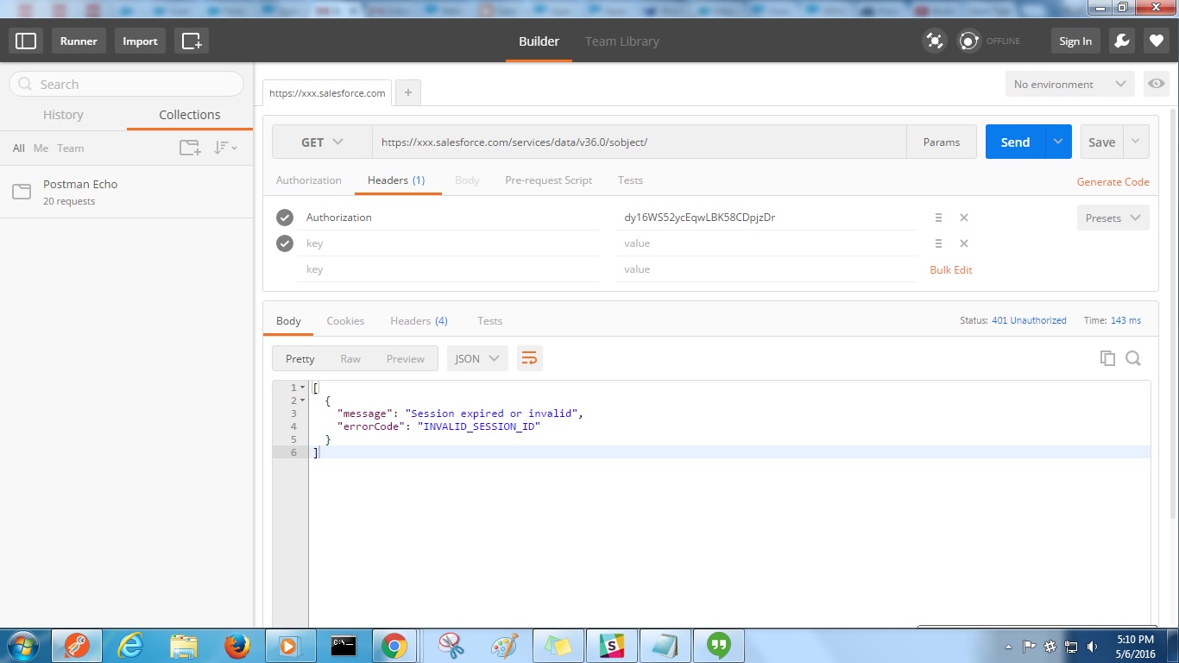Search response with the magnifier icon
Viewport: 1179px width, 663px height.
1133,358
